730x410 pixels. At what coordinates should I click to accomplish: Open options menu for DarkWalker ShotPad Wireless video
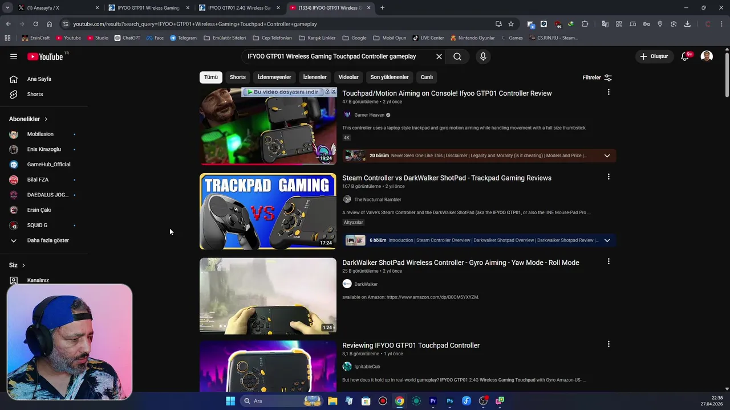pyautogui.click(x=609, y=261)
